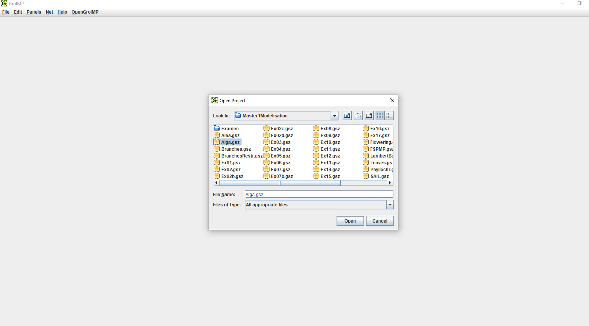Open the OpenGroIMP menu
The image size is (589, 326).
pyautogui.click(x=85, y=12)
